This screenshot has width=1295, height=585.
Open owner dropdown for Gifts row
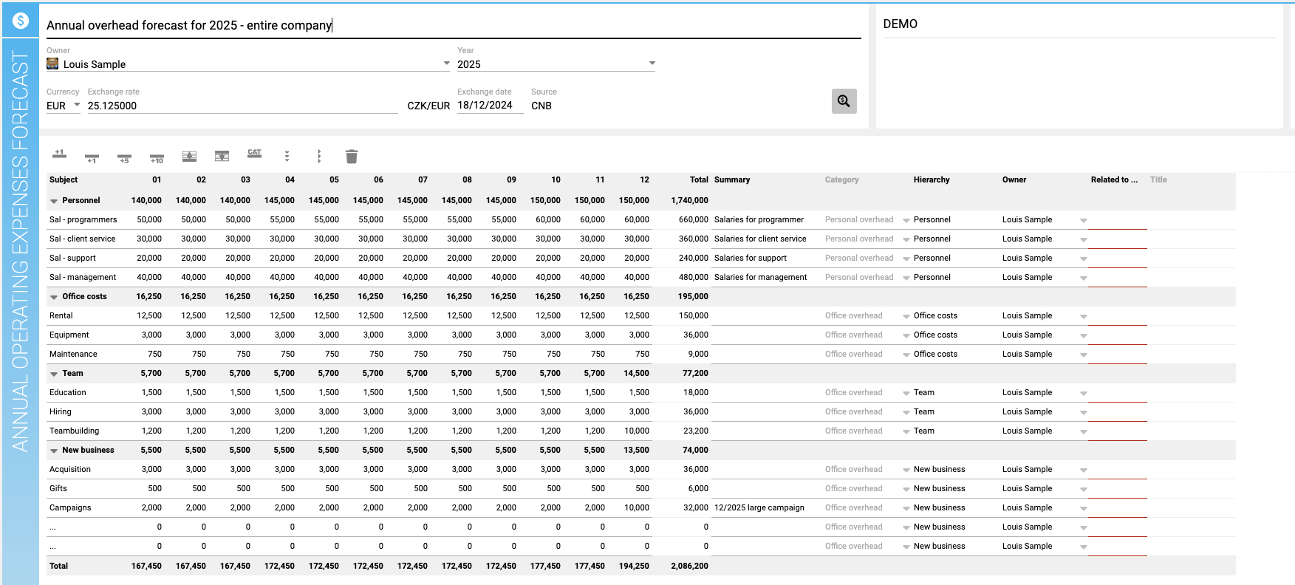click(1084, 489)
